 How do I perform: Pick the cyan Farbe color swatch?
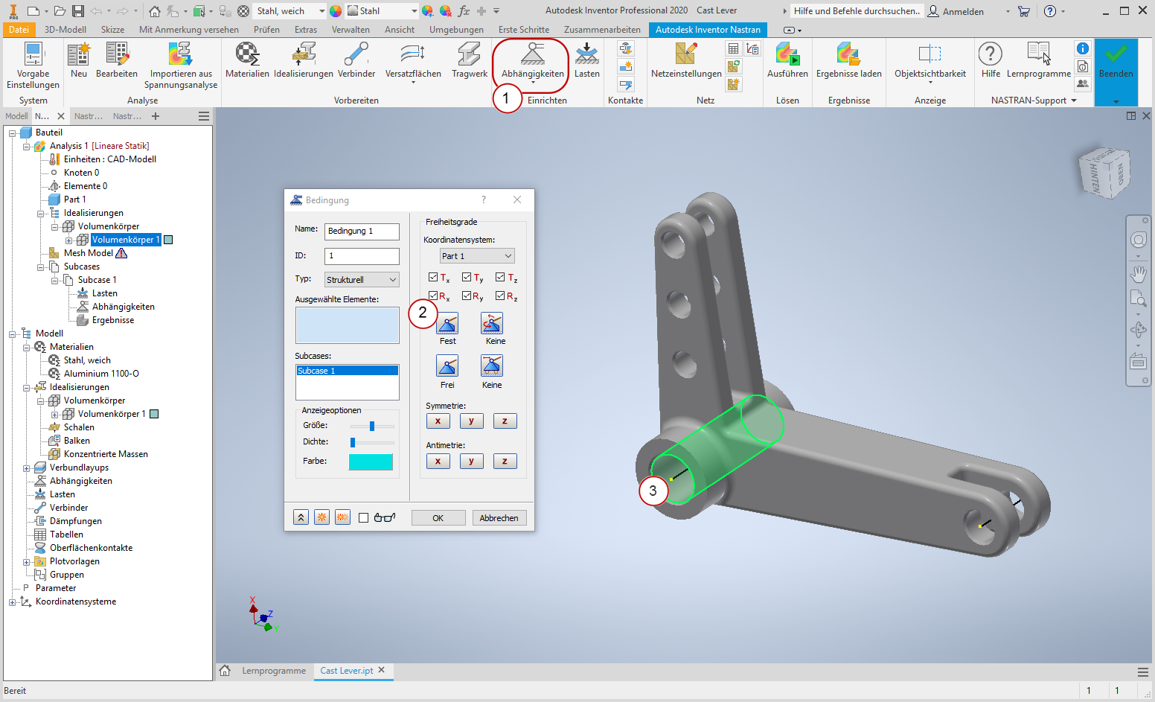(x=371, y=462)
